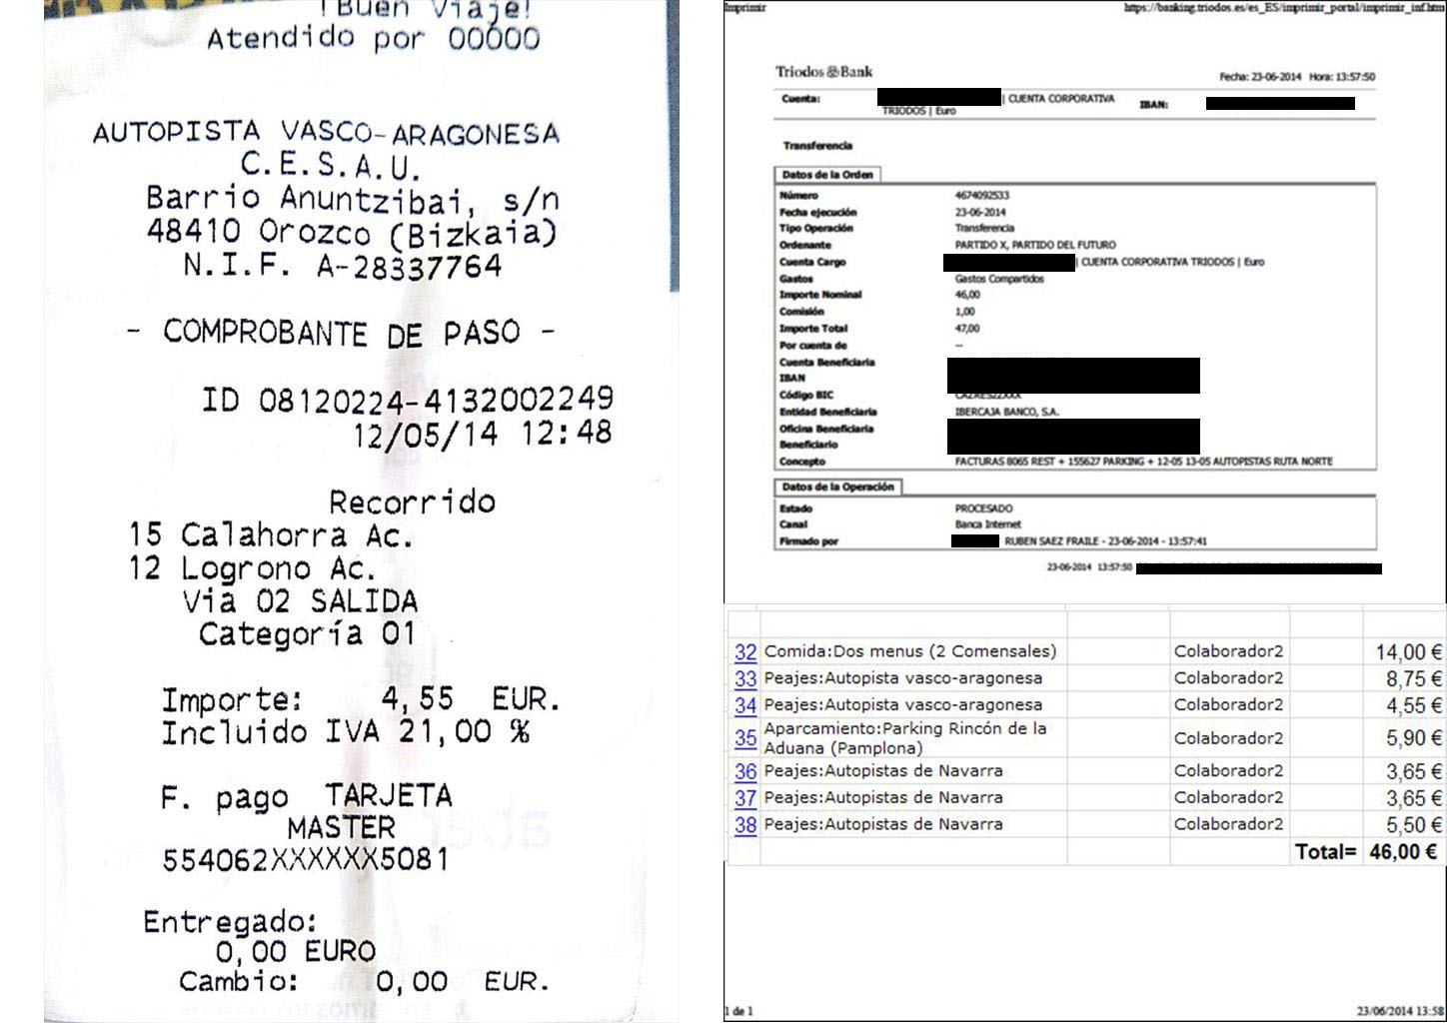This screenshot has width=1447, height=1023.
Task: Open link 38 in the expense table
Action: (x=745, y=825)
